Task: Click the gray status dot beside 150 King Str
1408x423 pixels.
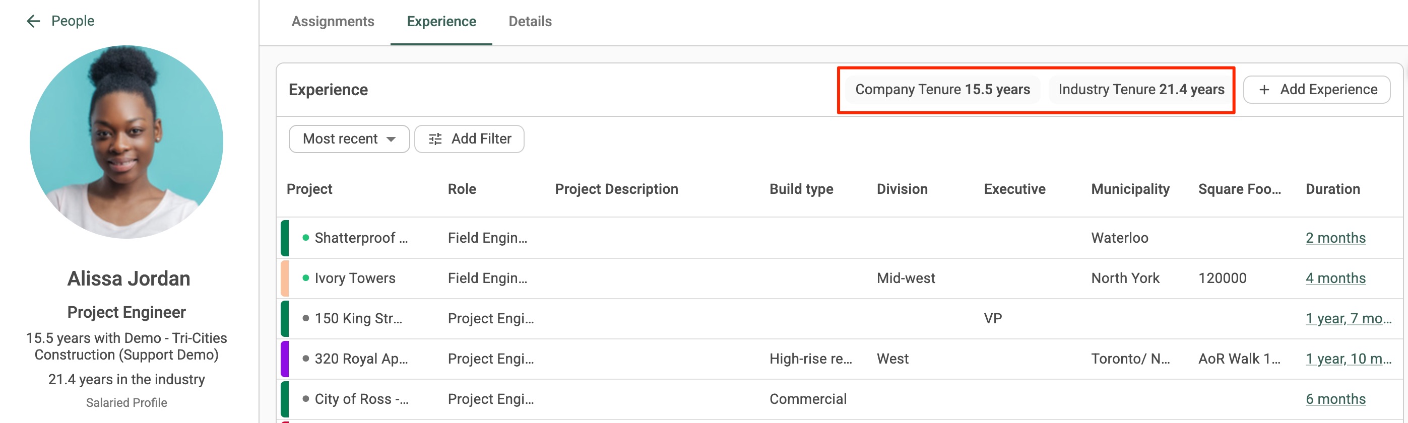Action: (x=305, y=318)
